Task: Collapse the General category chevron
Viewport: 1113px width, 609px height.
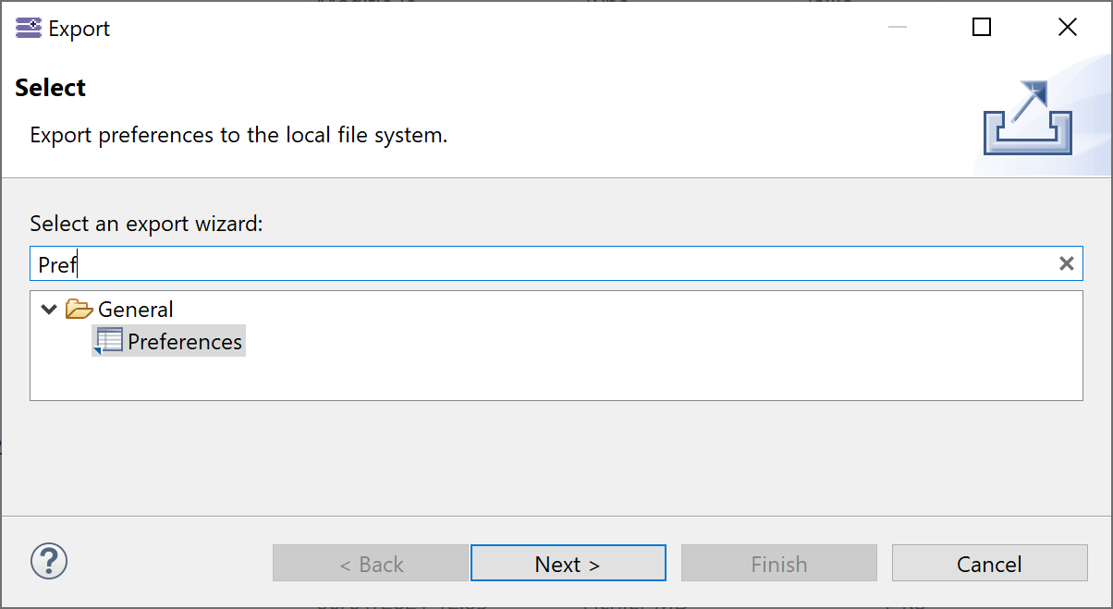Action: coord(49,310)
